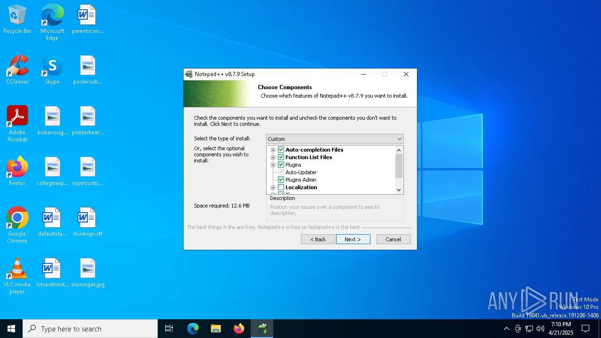Expand the Function List Files tree node
Image resolution: width=601 pixels, height=338 pixels.
pyautogui.click(x=273, y=157)
